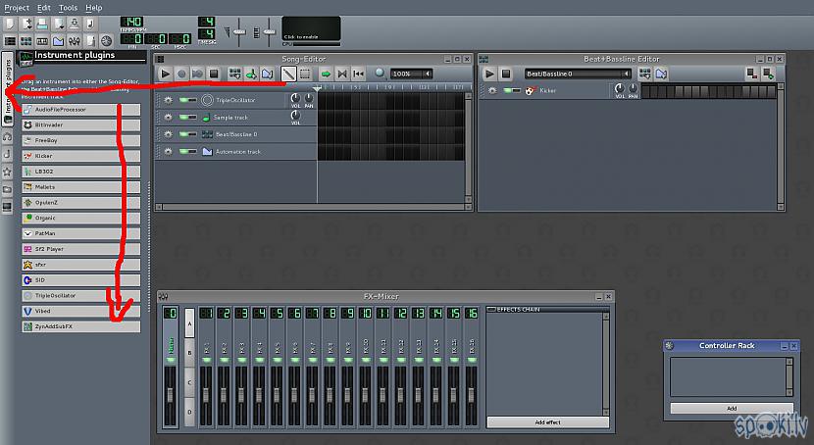
Task: Mute the Automation track
Action: (x=183, y=151)
